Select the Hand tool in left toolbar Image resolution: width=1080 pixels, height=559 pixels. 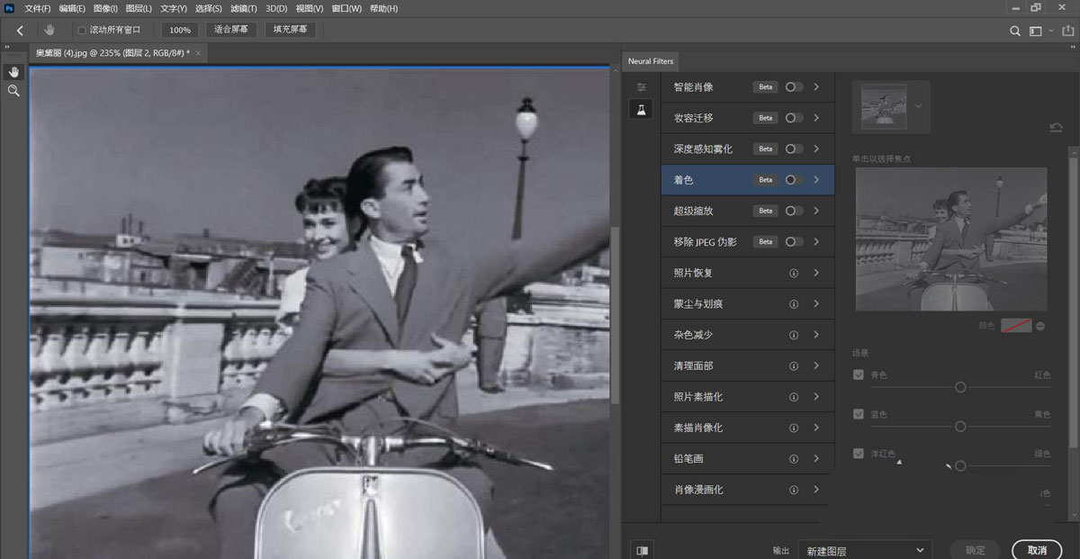tap(13, 71)
